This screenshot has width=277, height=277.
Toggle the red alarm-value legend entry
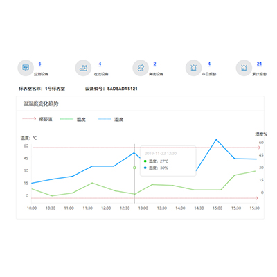point(37,119)
